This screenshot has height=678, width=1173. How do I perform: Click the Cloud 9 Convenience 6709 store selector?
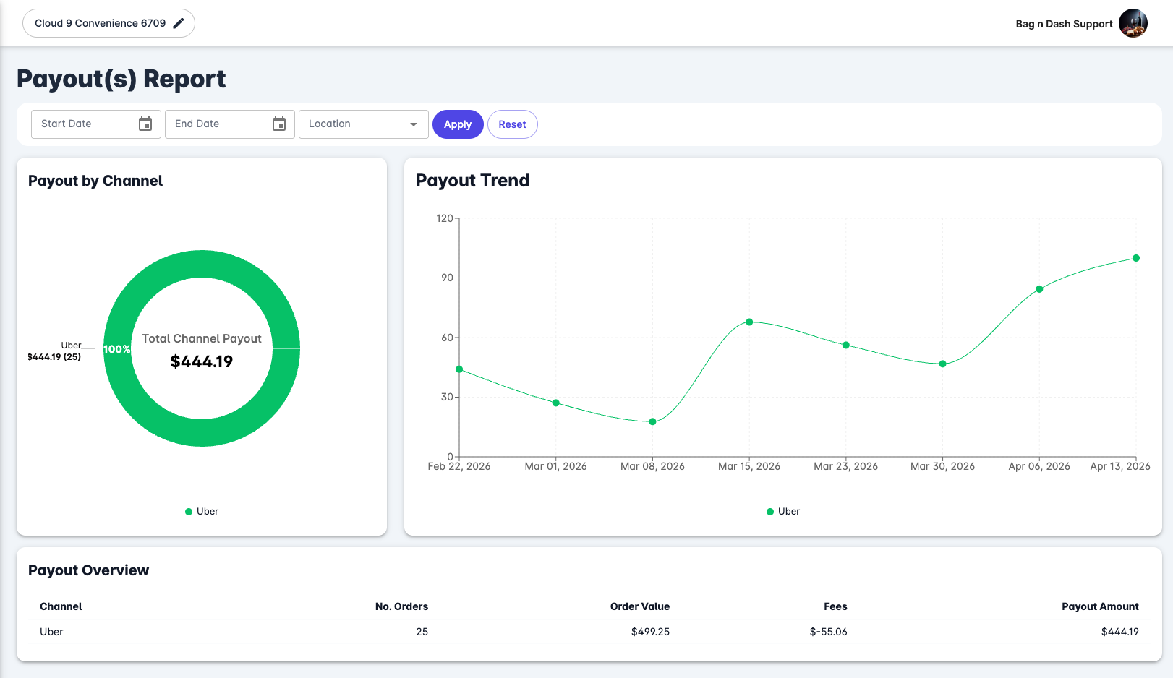click(x=108, y=23)
